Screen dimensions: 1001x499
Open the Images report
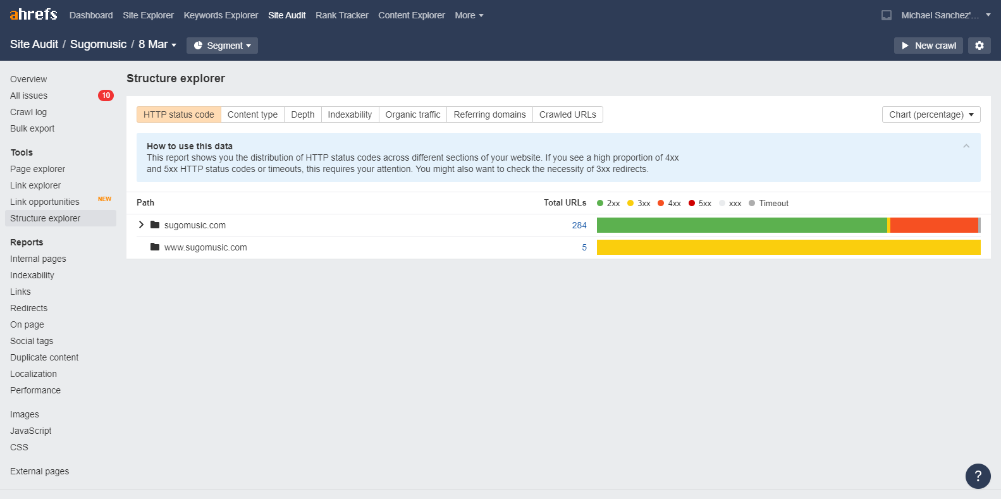(25, 414)
